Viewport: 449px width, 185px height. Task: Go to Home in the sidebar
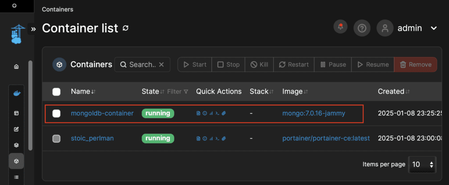pyautogui.click(x=16, y=66)
